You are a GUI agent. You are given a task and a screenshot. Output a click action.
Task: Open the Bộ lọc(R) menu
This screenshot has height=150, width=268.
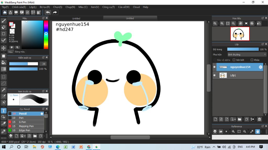45,7
